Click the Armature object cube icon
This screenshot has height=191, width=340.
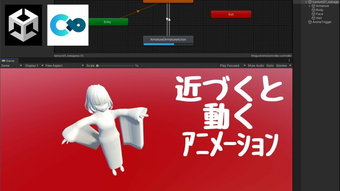313,6
